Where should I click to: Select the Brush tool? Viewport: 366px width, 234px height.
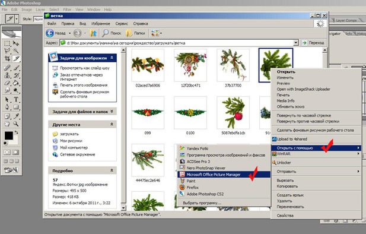16,68
